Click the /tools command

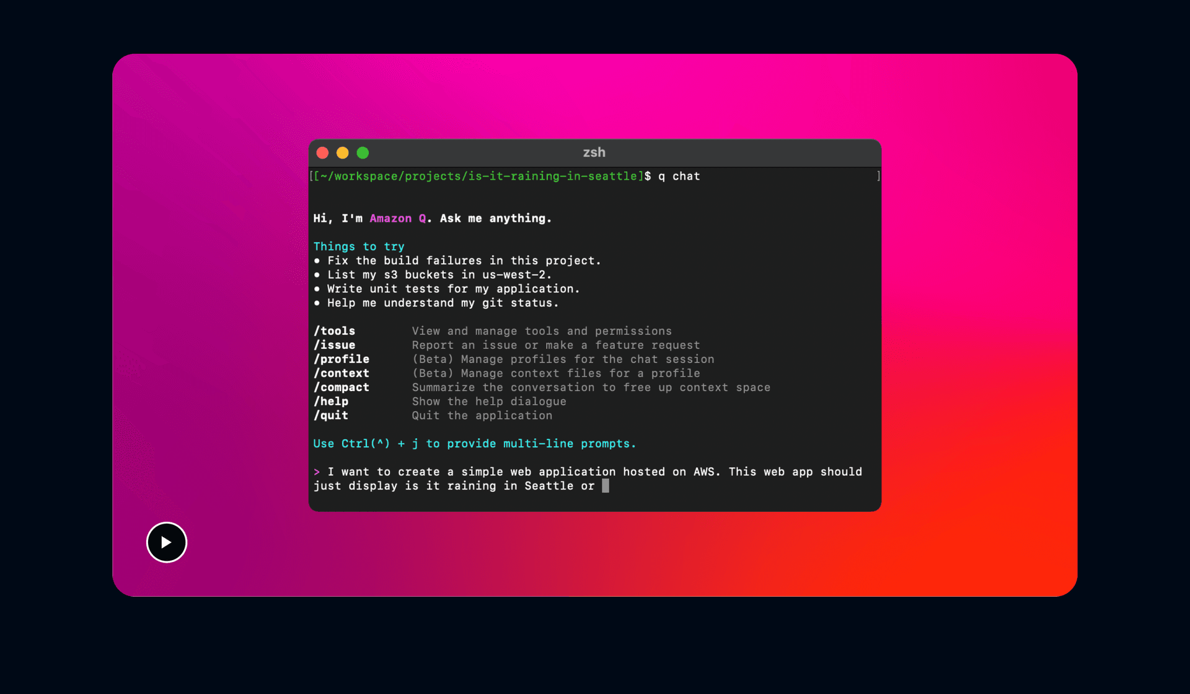click(x=335, y=331)
